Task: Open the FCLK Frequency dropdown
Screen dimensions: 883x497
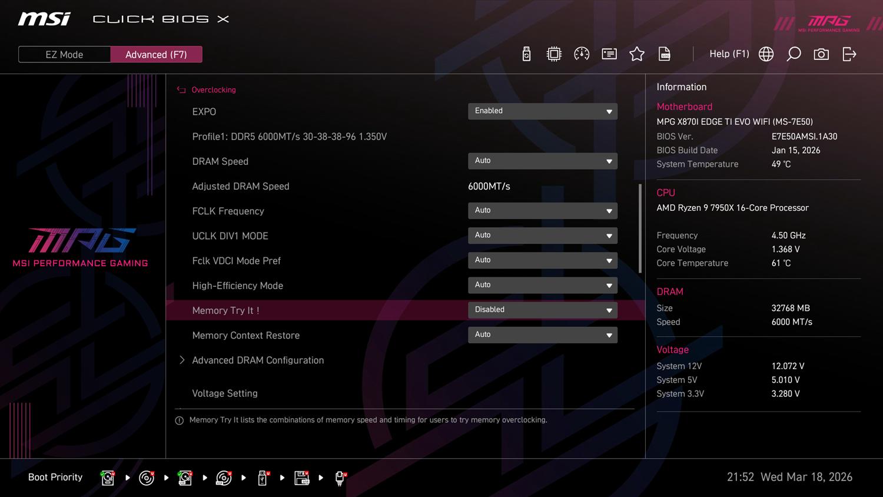Action: point(542,211)
